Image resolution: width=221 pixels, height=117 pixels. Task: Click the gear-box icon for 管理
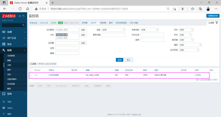(4, 94)
